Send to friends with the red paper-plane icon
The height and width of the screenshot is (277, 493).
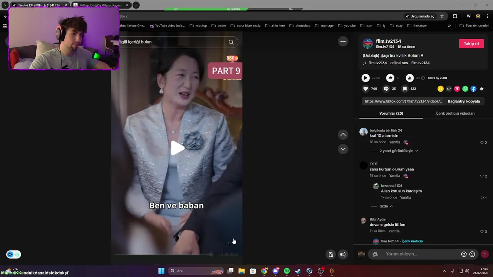click(457, 89)
